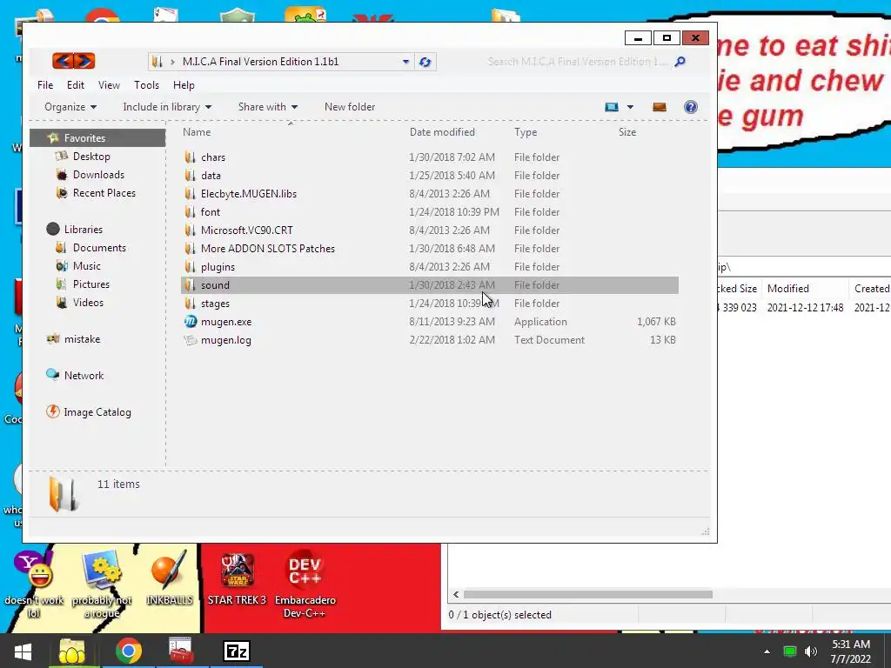Select the mugen.log text file icon
Screen dimensions: 891x668
click(191, 340)
